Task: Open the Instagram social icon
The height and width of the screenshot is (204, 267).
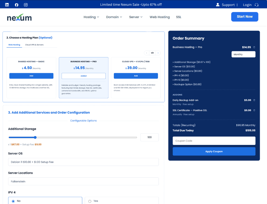Action: coord(26,5)
